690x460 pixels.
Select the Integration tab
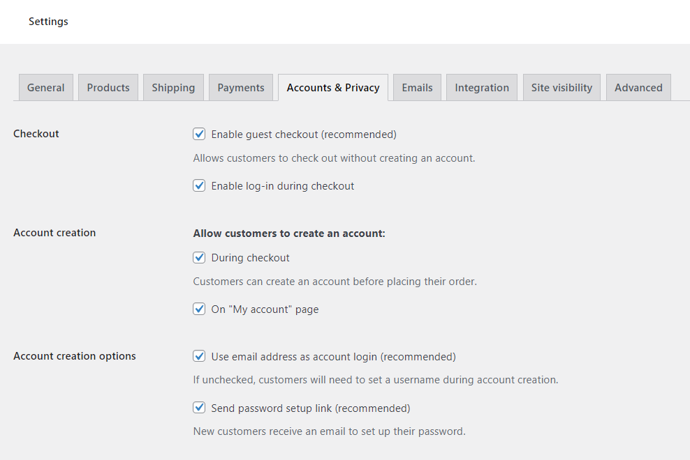coord(481,87)
